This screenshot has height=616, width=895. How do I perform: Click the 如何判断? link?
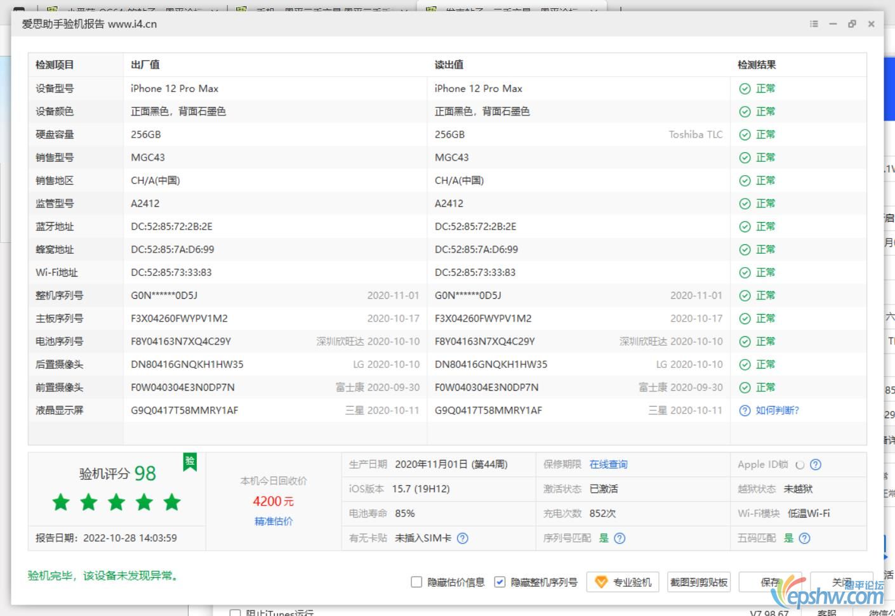778,410
